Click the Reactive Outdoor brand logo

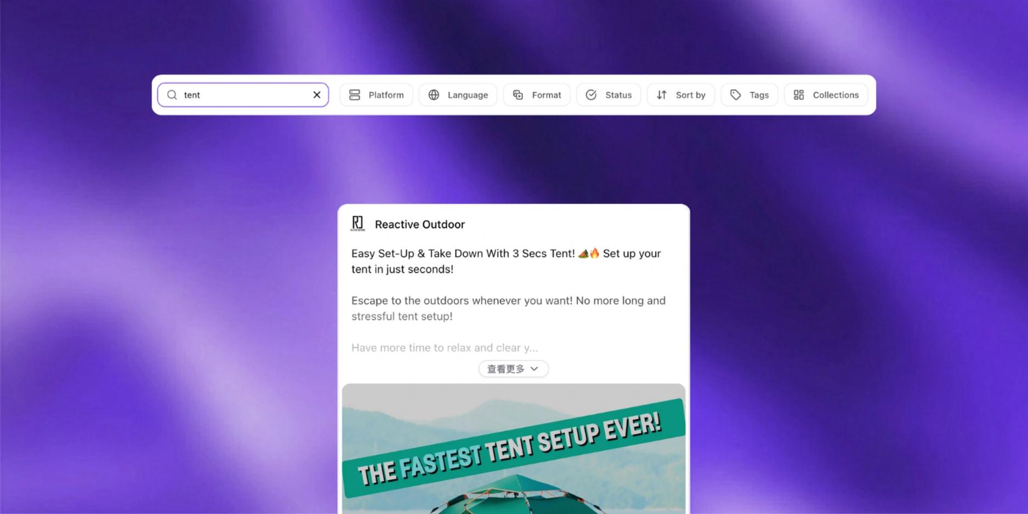tap(357, 224)
